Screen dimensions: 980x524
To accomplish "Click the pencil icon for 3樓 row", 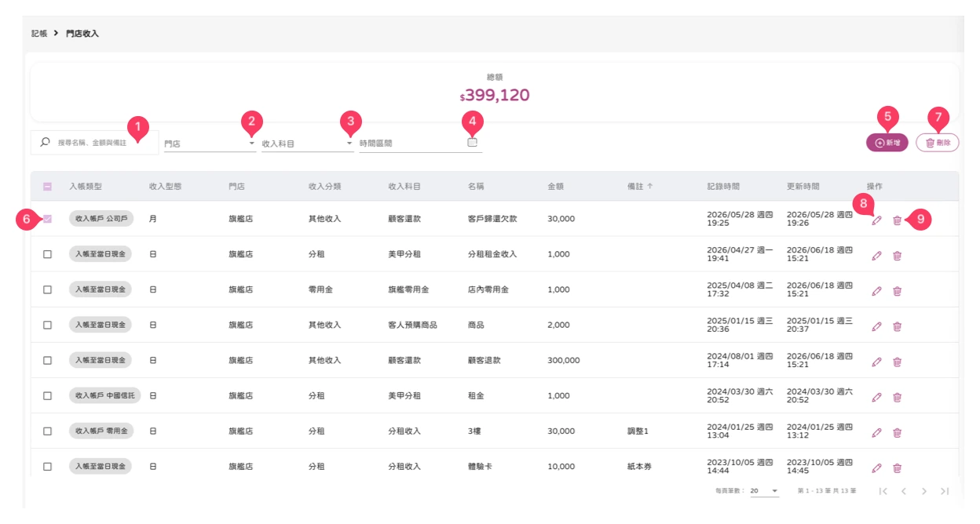I will pyautogui.click(x=876, y=432).
